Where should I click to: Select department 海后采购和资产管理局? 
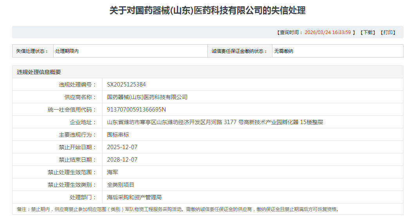click(x=135, y=198)
